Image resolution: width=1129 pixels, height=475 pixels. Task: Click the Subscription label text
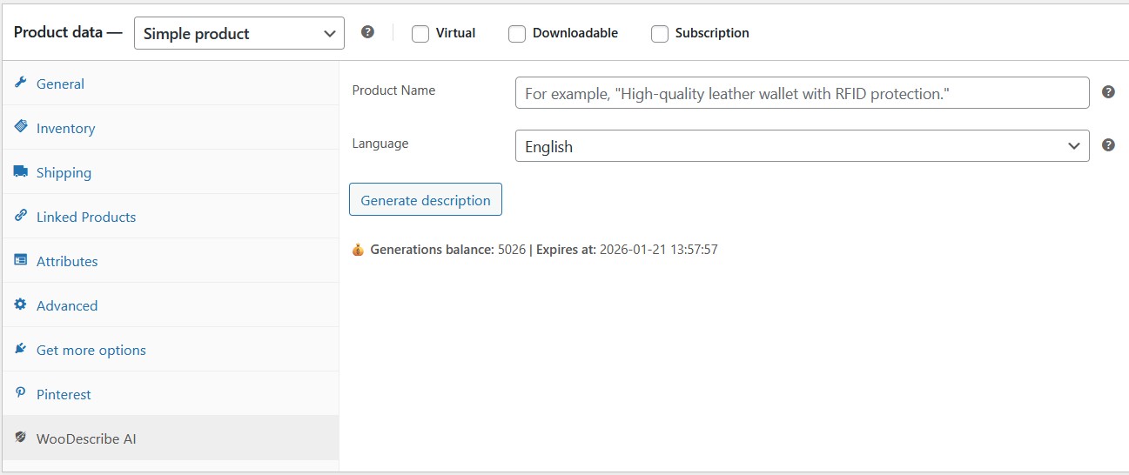tap(712, 33)
